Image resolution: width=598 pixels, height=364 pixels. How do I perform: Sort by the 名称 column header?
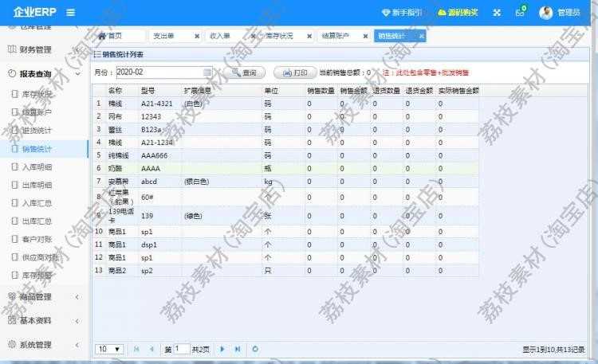pyautogui.click(x=115, y=91)
